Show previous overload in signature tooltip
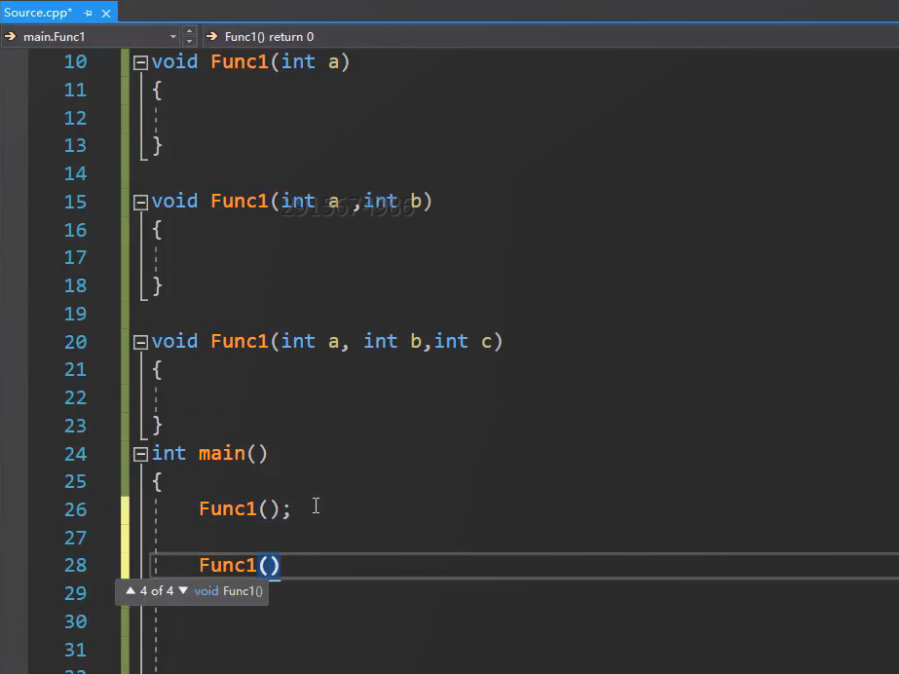 [x=131, y=590]
